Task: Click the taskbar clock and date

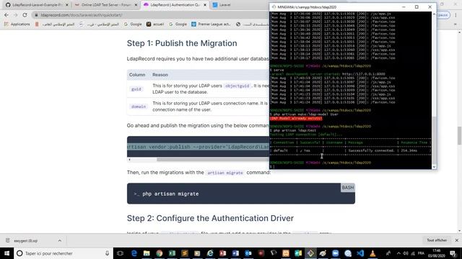Action: pos(437,253)
